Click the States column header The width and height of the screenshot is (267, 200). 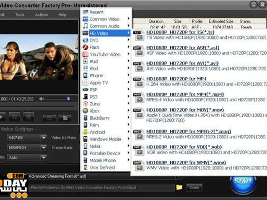click(245, 21)
